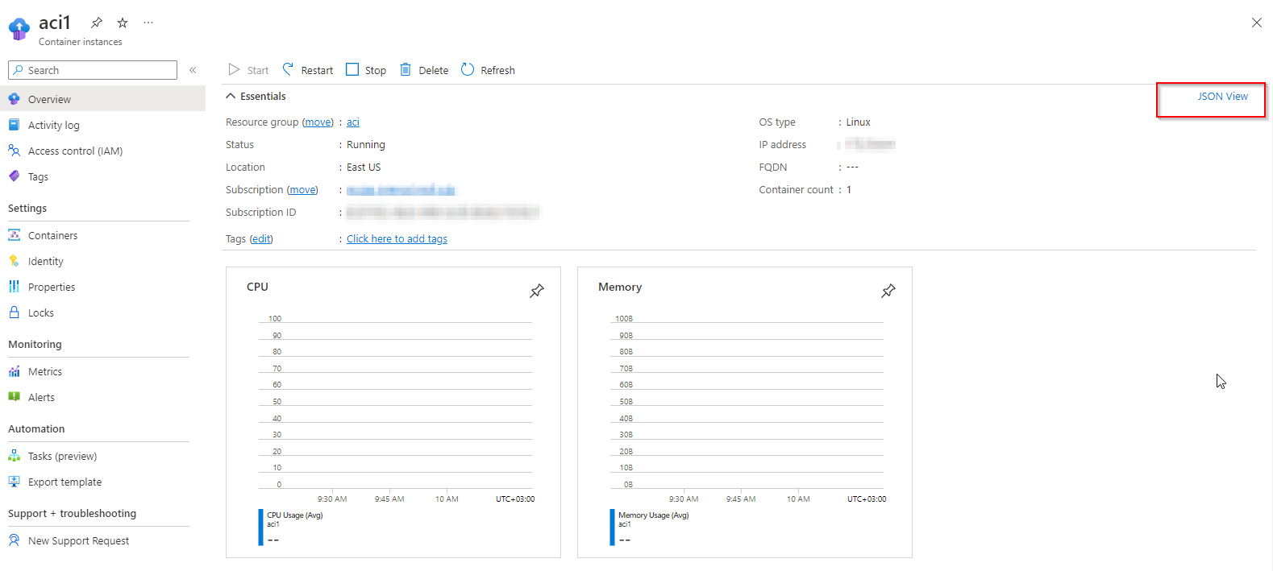Click the Activity log icon
Image resolution: width=1273 pixels, height=571 pixels.
pos(14,125)
